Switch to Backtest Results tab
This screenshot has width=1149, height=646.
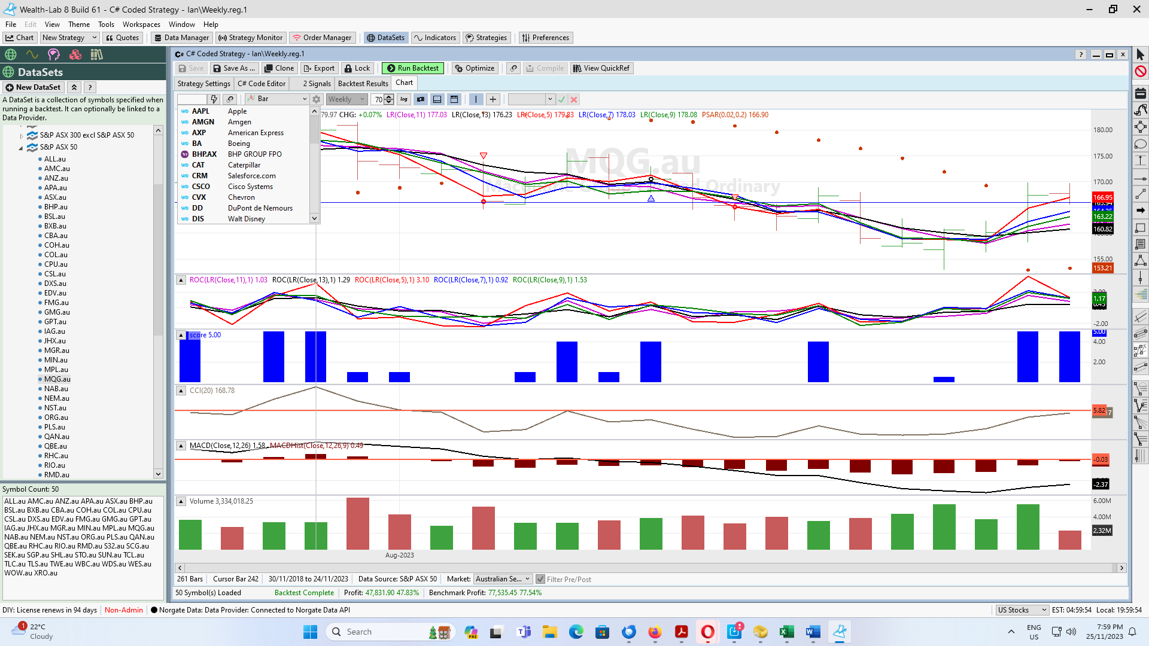point(363,84)
